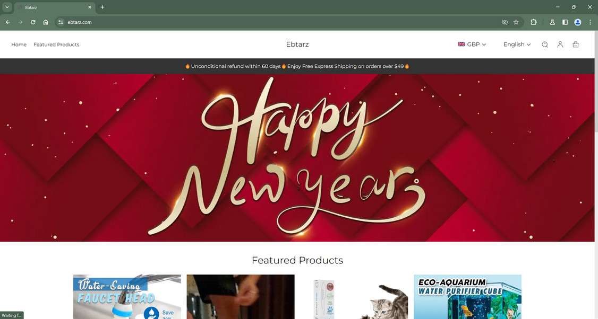The height and width of the screenshot is (319, 598).
Task: Go to the Home menu item
Action: [x=19, y=45]
